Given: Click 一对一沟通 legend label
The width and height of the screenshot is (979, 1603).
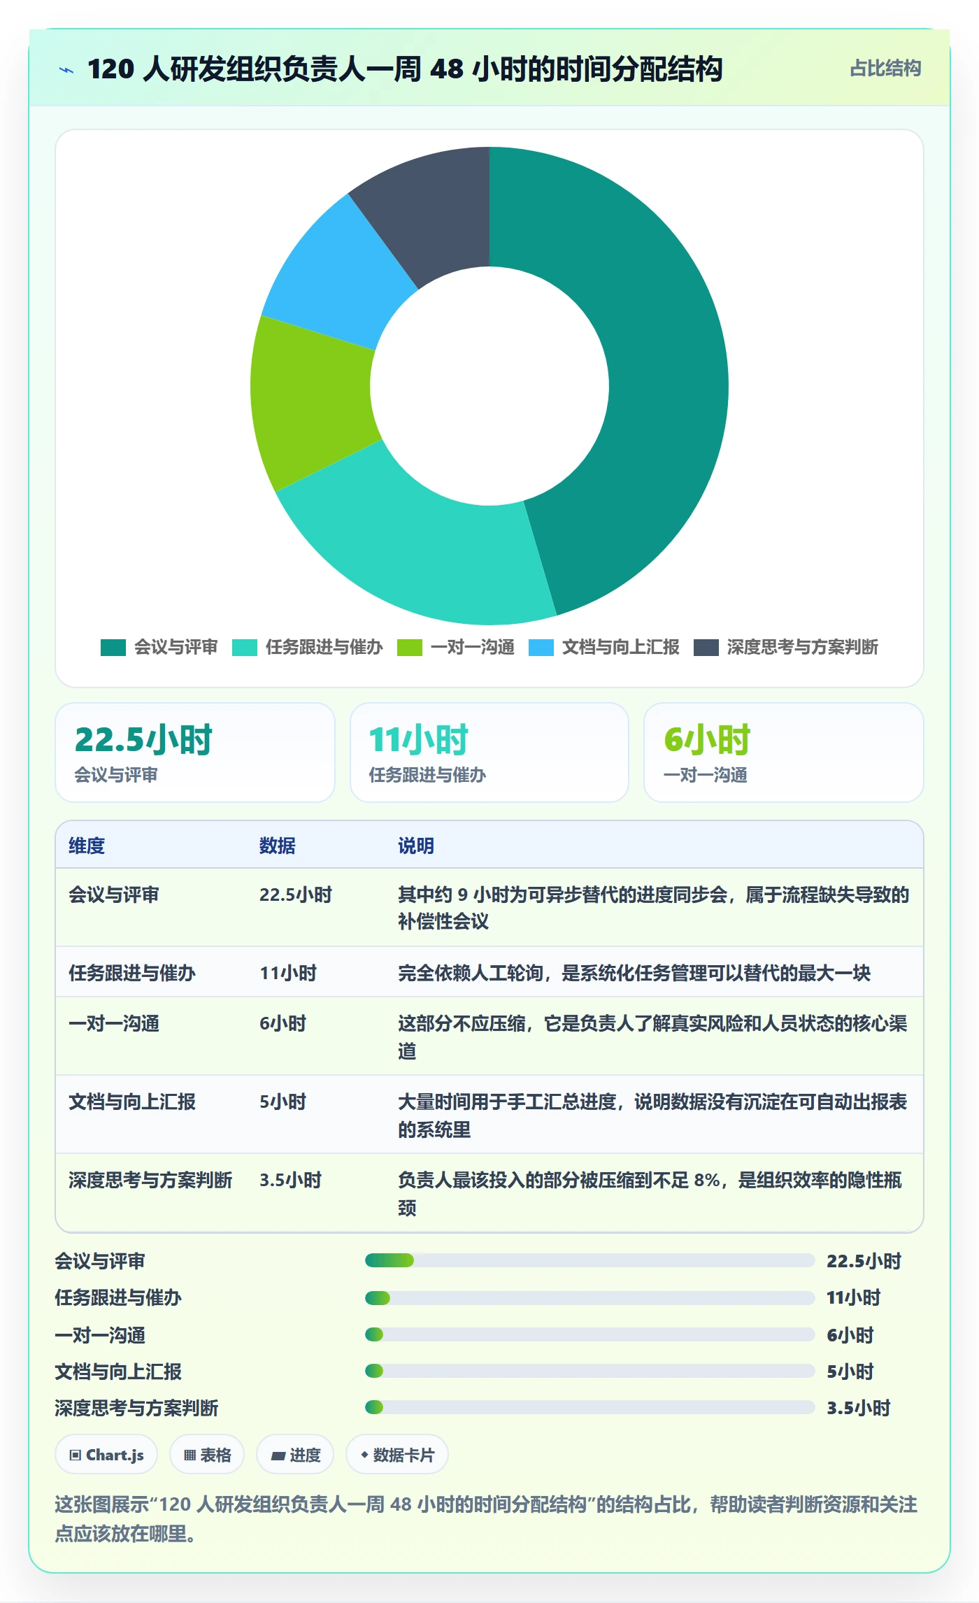Looking at the screenshot, I should [x=473, y=648].
